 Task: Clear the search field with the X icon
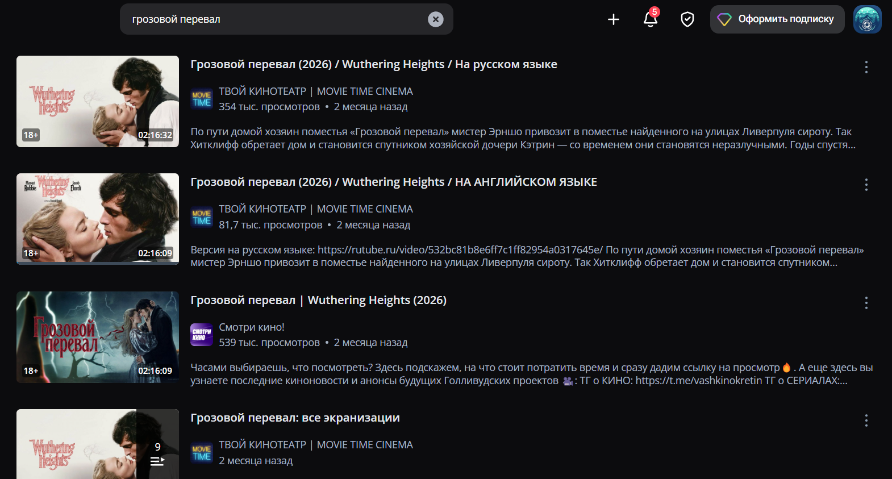click(x=435, y=19)
